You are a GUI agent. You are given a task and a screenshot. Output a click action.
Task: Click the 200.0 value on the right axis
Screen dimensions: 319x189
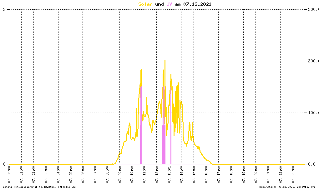point(312,61)
